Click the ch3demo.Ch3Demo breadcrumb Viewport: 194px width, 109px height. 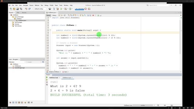[x=54, y=72]
